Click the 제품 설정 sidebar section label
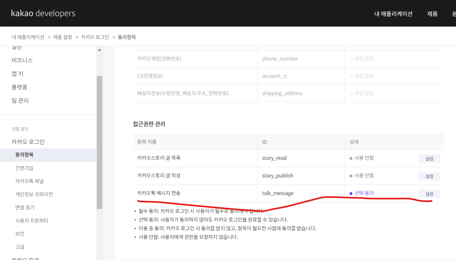This screenshot has height=260, width=456. point(20,129)
